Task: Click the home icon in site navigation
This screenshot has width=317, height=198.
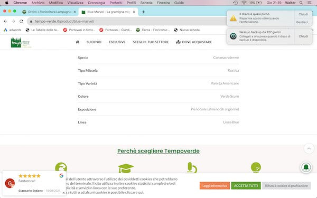Action: [77, 42]
